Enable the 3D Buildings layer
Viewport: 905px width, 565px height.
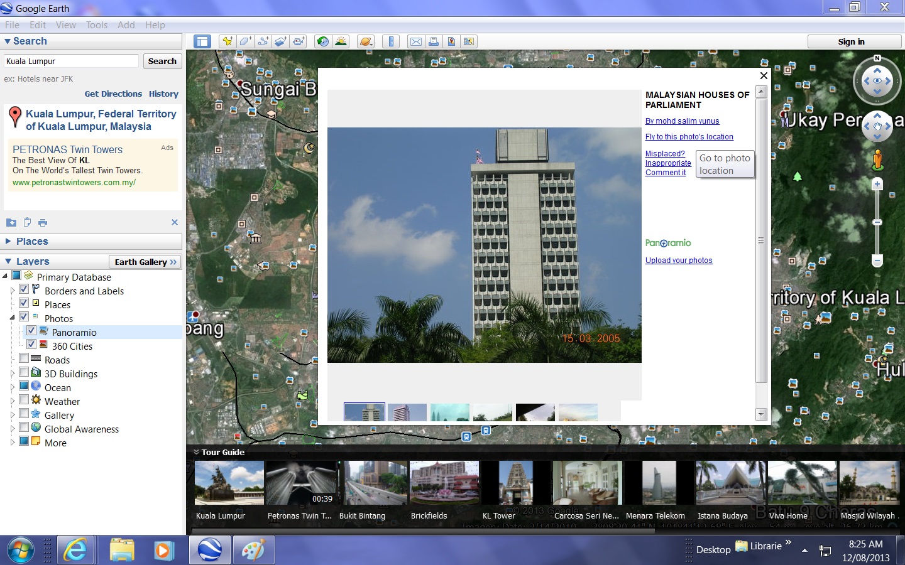(x=24, y=372)
